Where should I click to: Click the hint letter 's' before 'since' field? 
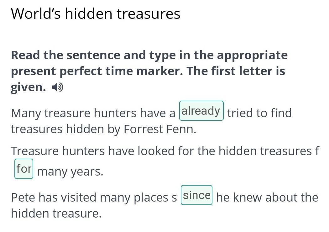pos(174,198)
